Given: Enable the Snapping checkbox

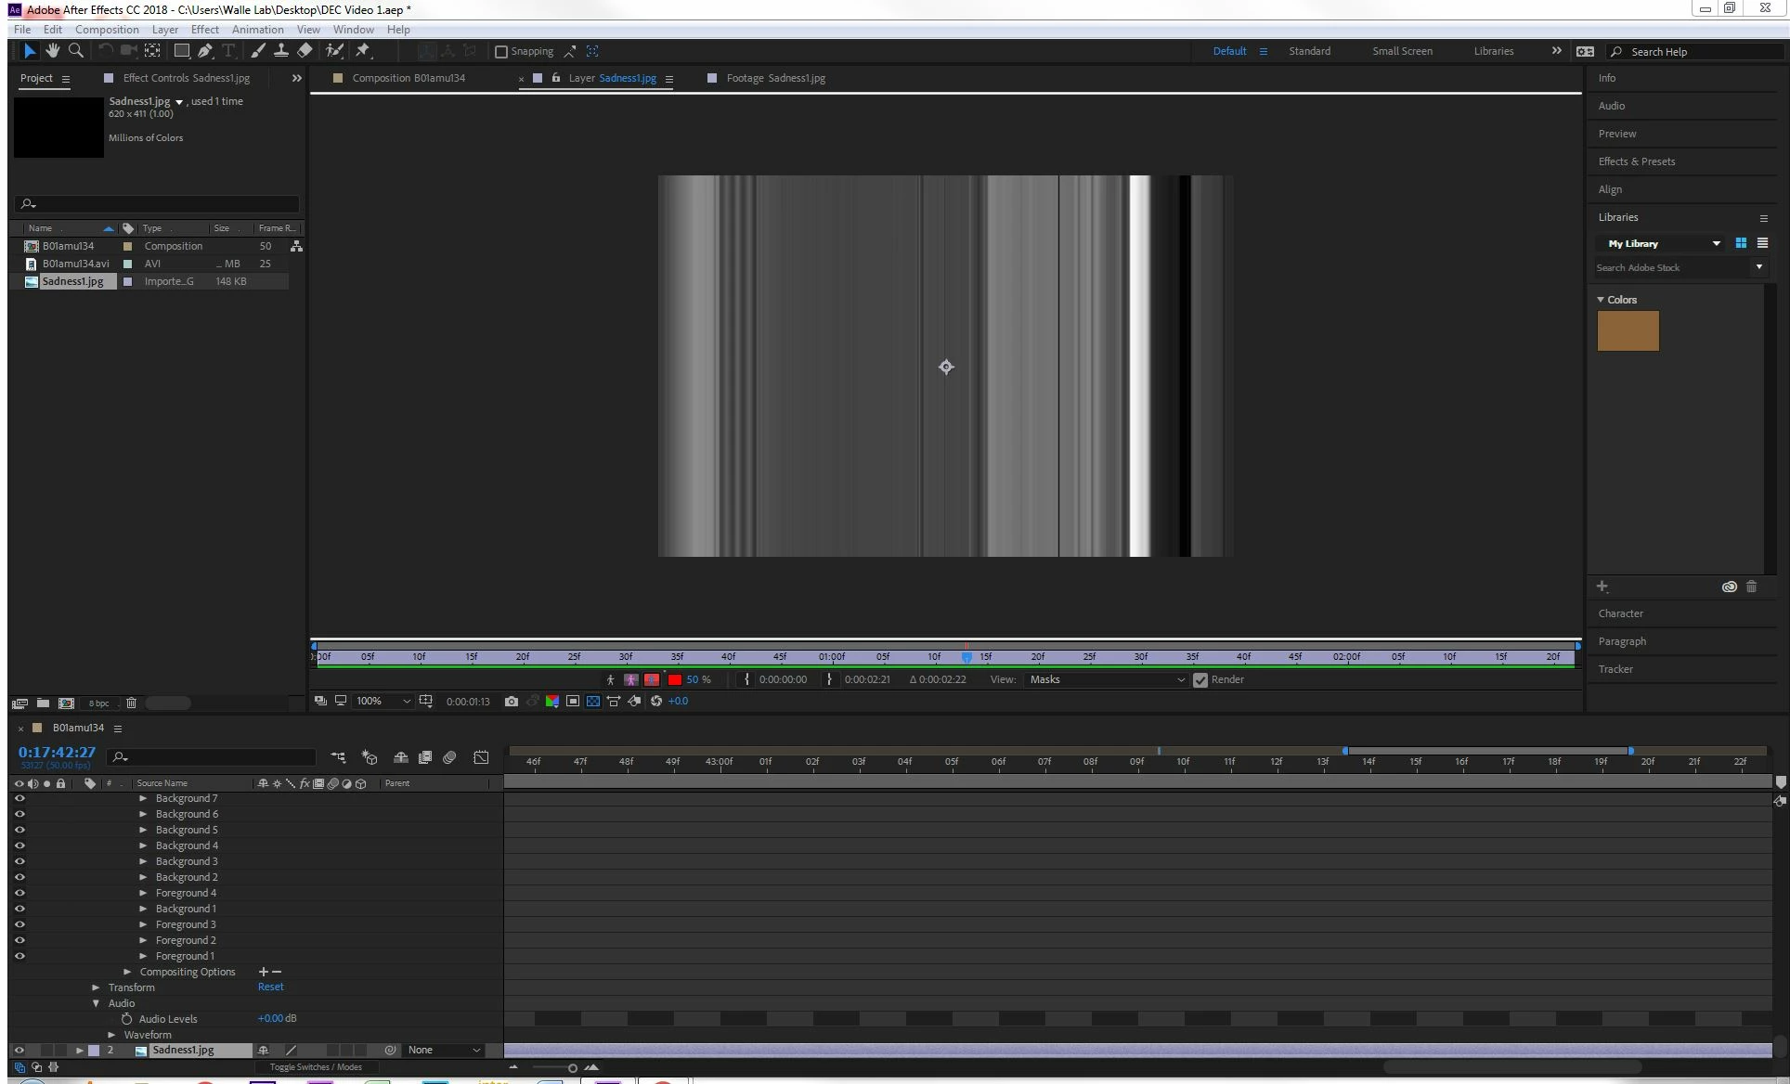Looking at the screenshot, I should (501, 52).
